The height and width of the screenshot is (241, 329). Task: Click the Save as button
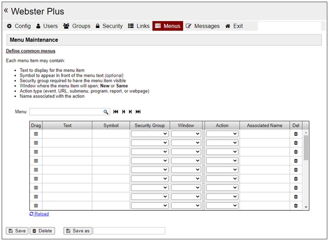(78, 231)
